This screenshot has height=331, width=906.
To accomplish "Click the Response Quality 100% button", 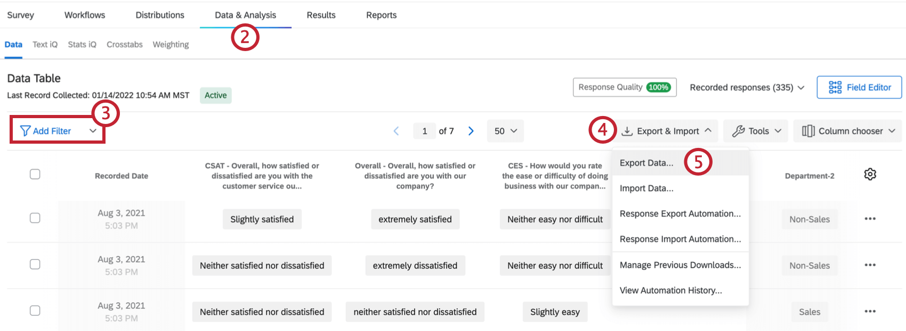I will 624,87.
